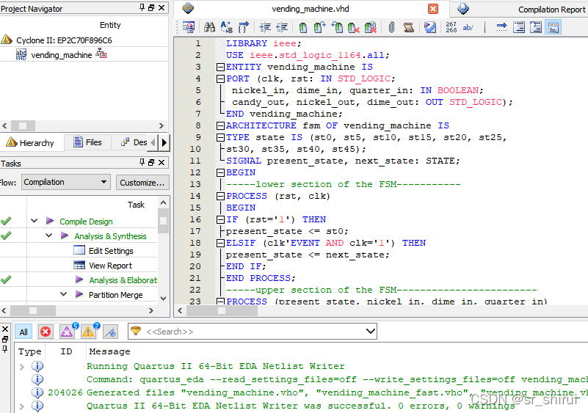Close the vending_machine.vhd tab
The height and width of the screenshot is (413, 588).
click(x=433, y=9)
